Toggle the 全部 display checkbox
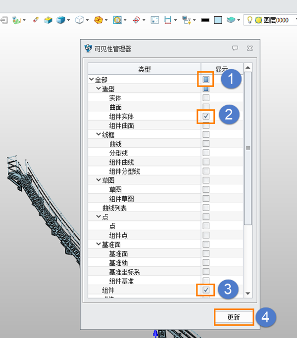Image resolution: width=297 pixels, height=338 pixels. click(206, 80)
